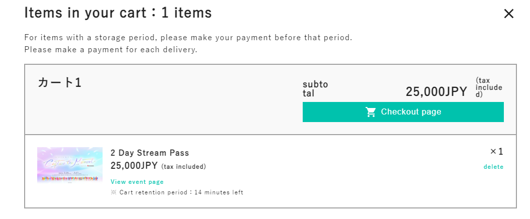
Task: Click "(tax included)" beside the subtotal
Action: point(488,87)
